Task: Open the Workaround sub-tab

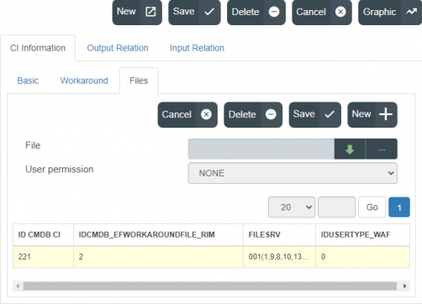Action: point(84,81)
